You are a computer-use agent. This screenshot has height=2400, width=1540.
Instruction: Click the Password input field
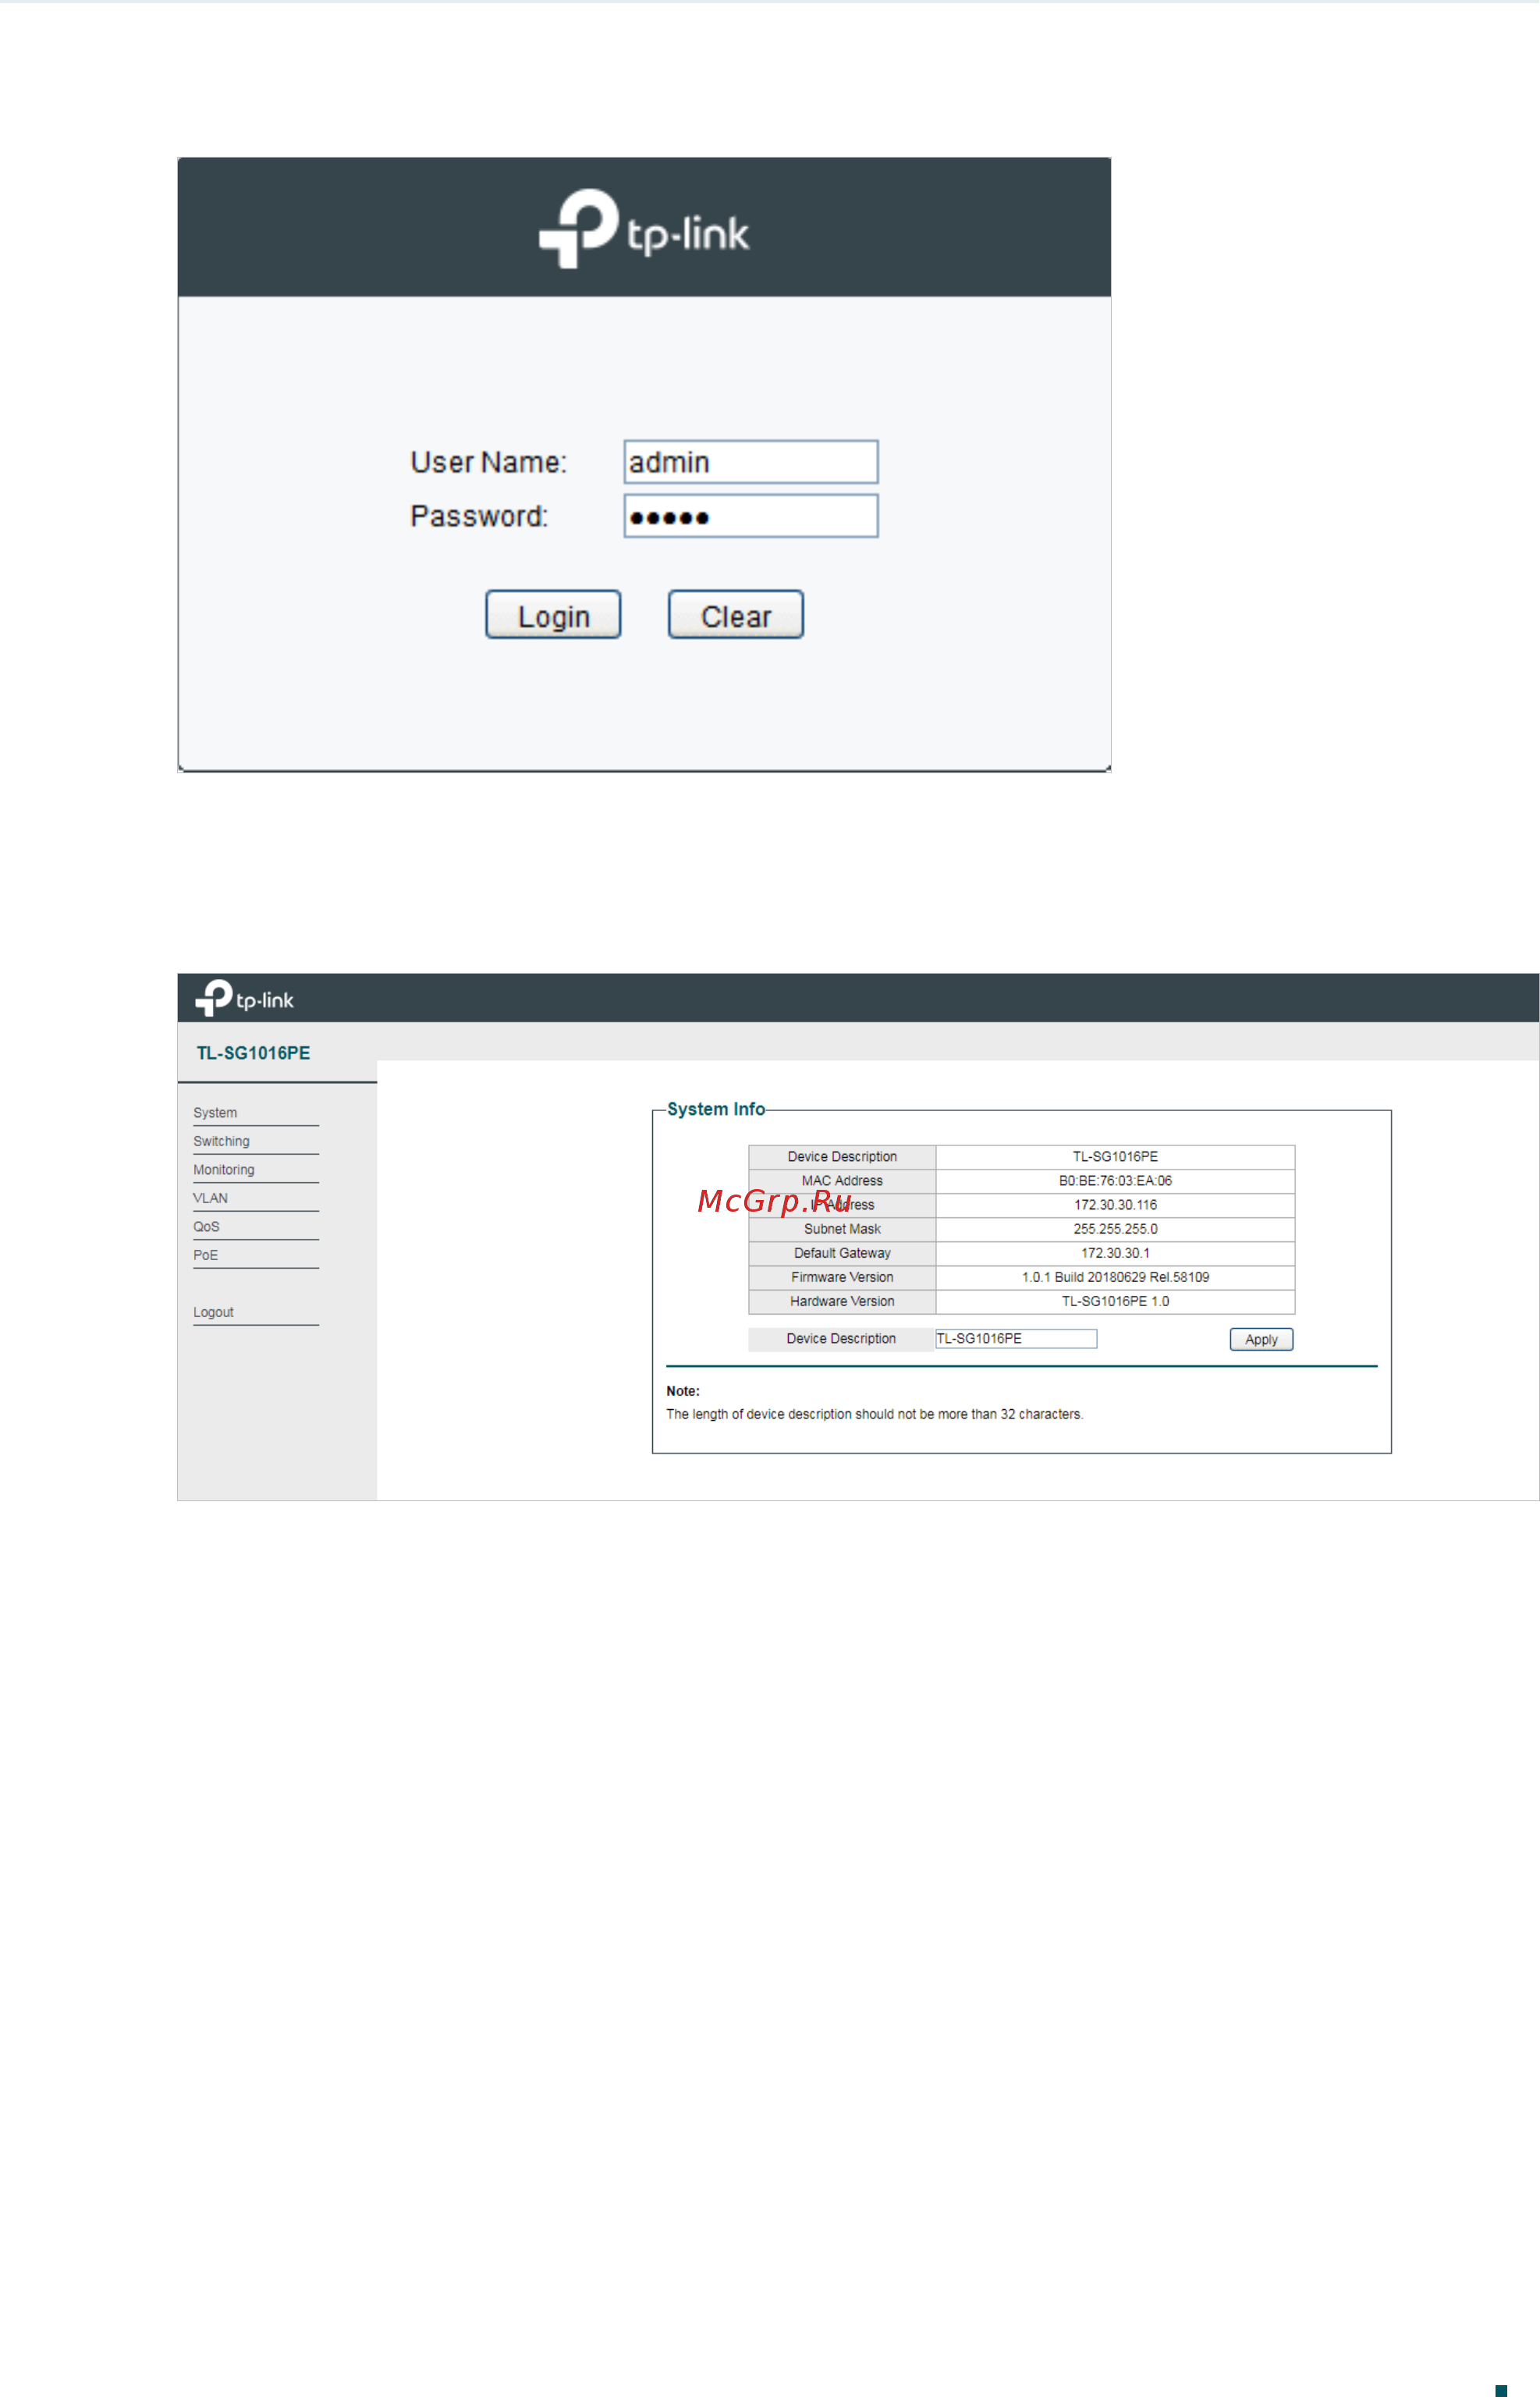750,516
